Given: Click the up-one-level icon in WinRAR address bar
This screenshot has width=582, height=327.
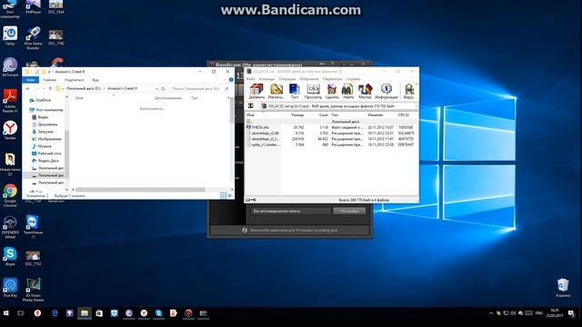Looking at the screenshot, I should coord(251,106).
